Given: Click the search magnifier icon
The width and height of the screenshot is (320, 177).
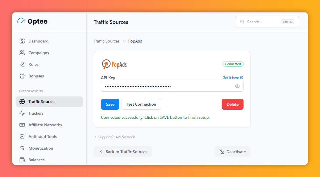Looking at the screenshot, I should pyautogui.click(x=242, y=22).
